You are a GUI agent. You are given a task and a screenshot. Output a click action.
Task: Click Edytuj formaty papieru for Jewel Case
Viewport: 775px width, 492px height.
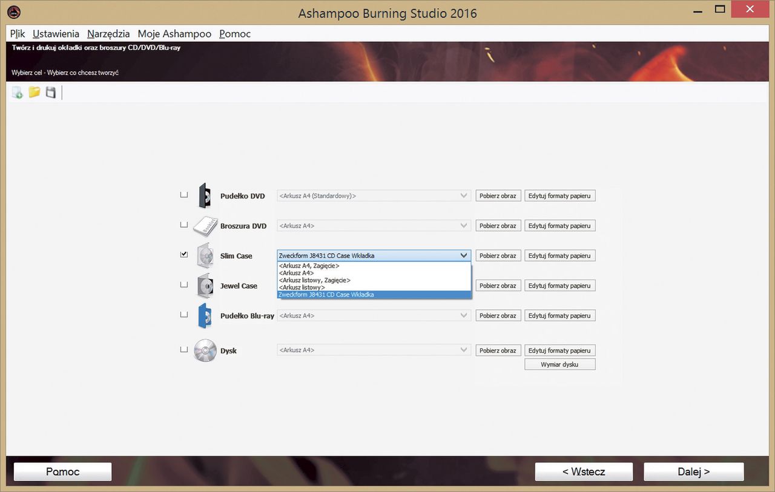[x=560, y=286]
